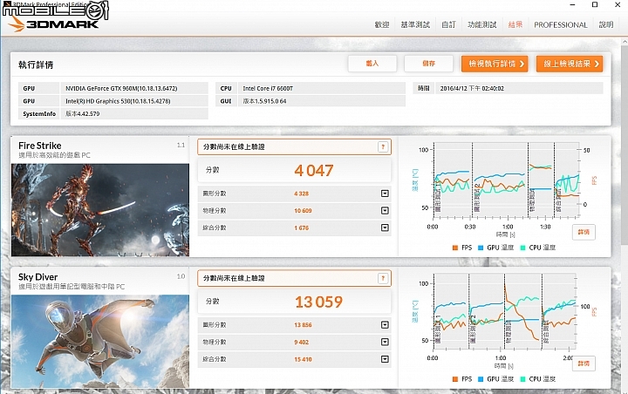Click the Sky Diver score 13 059
The image size is (628, 394).
point(319,302)
